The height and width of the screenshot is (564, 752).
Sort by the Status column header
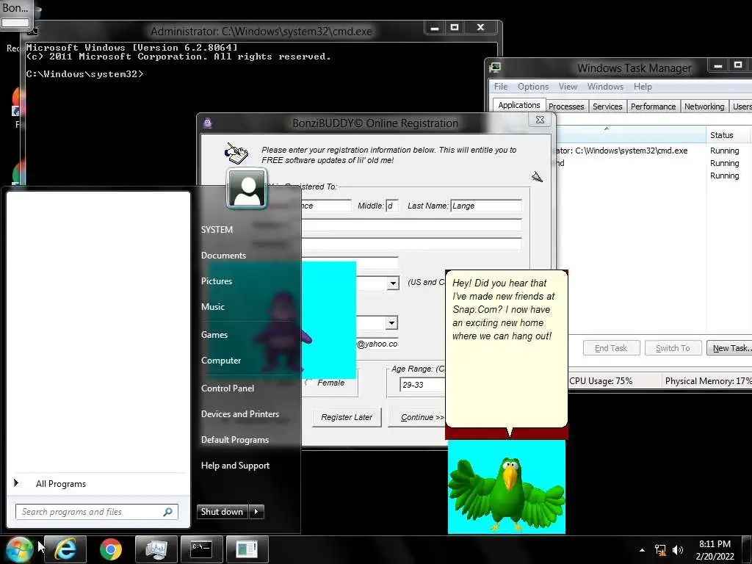coord(728,135)
